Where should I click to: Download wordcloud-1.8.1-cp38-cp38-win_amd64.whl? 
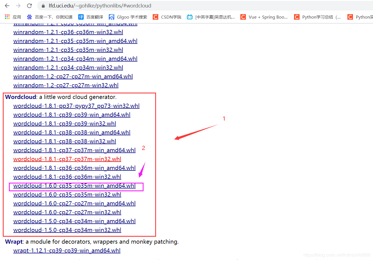(x=72, y=132)
